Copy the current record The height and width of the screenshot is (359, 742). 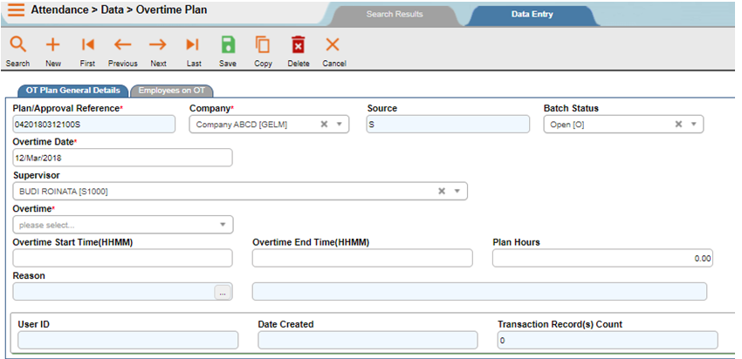click(263, 45)
